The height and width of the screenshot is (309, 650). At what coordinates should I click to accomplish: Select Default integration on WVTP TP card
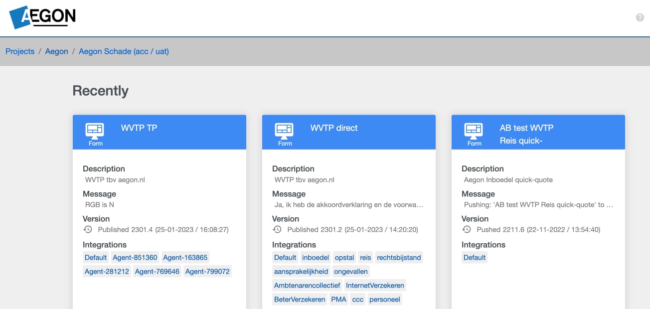click(96, 258)
